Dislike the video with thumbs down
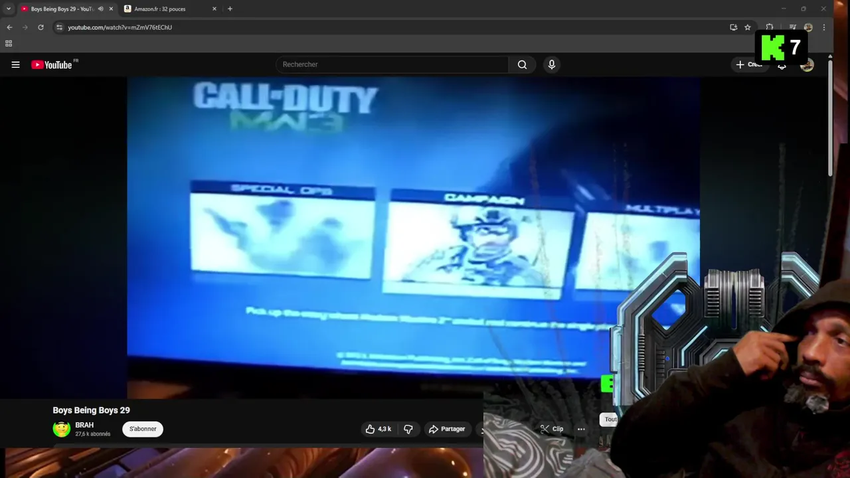This screenshot has height=478, width=850. (408, 429)
